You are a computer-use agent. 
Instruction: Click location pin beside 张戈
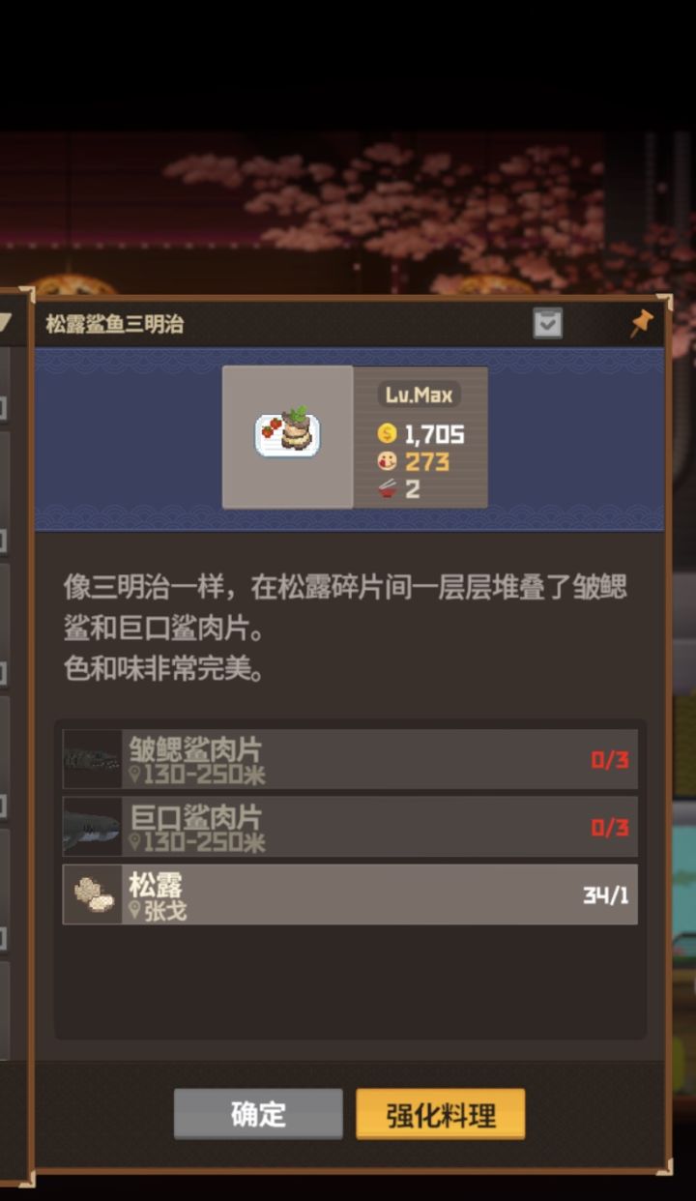coord(135,910)
